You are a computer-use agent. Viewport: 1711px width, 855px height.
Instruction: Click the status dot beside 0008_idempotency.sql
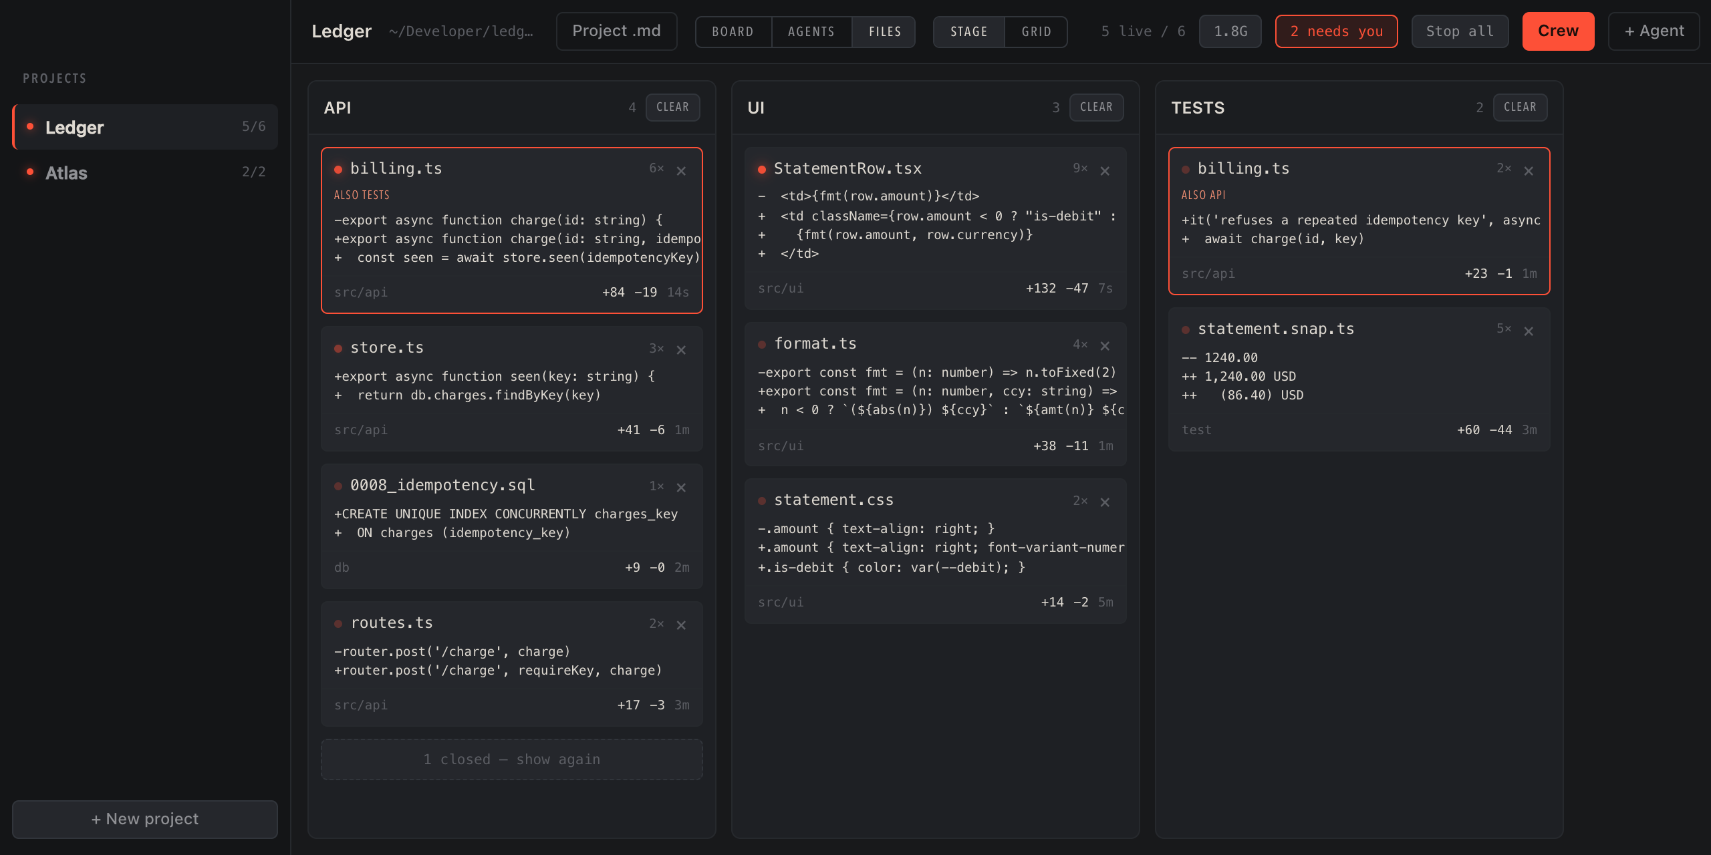click(338, 486)
